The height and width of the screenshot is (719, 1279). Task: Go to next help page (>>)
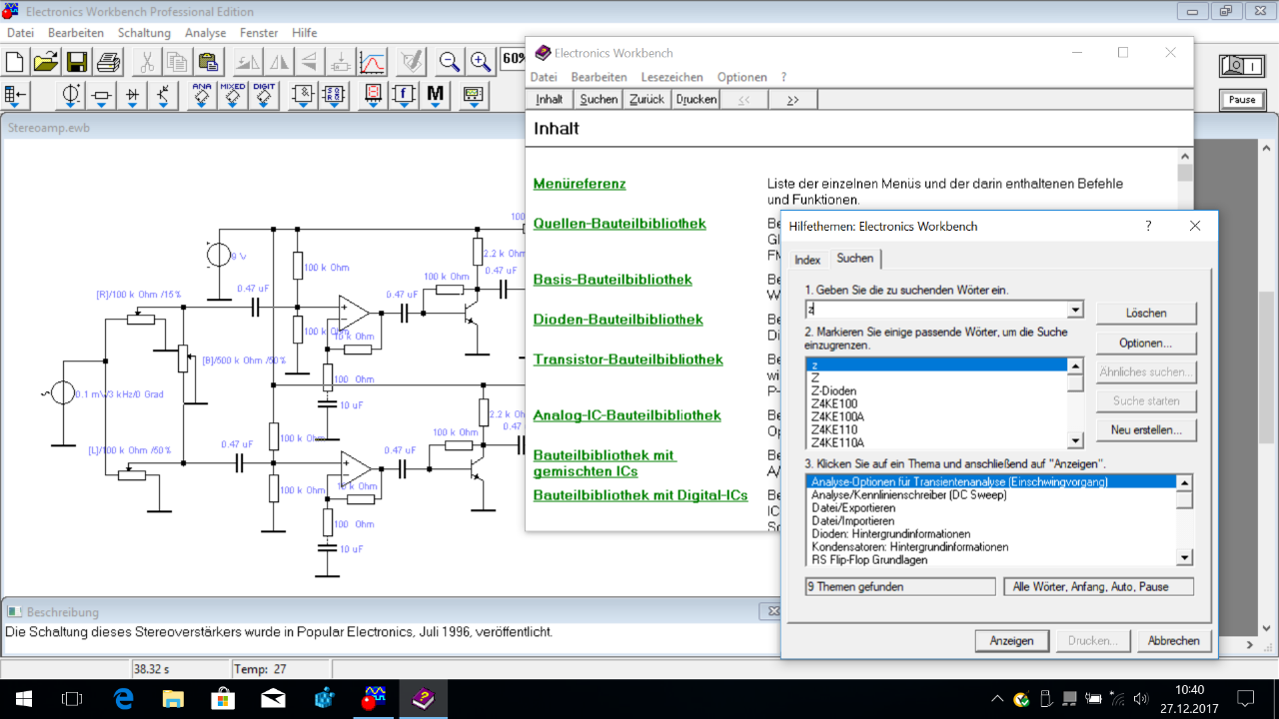click(x=793, y=99)
